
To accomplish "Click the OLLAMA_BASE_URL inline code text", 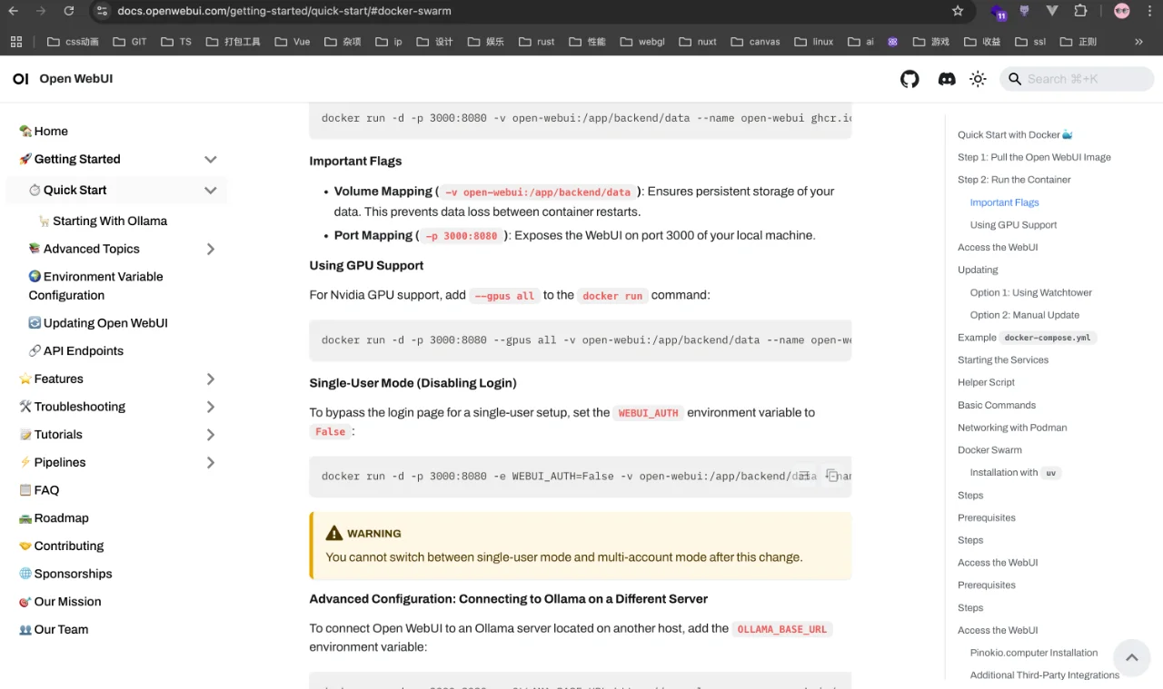I will 782,629.
